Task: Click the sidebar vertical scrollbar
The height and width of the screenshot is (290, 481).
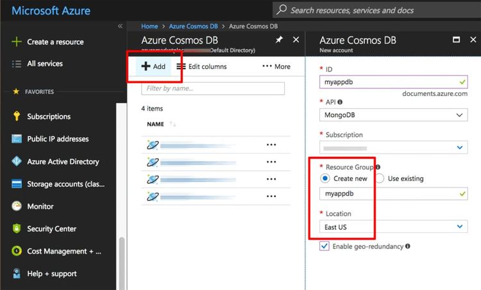Action: coord(121,262)
